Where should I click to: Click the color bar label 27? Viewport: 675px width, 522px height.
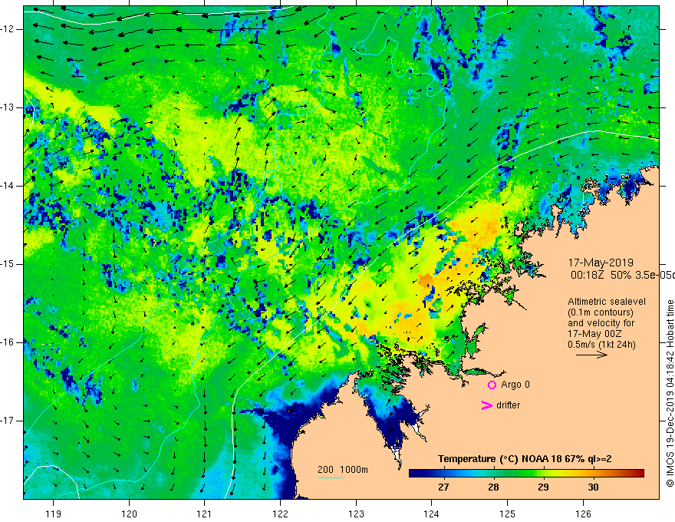pyautogui.click(x=443, y=487)
